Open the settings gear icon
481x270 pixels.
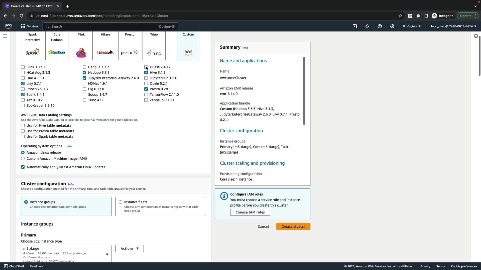392,26
